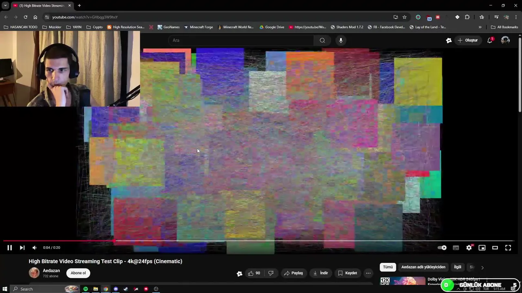
Task: Open the Chrome profile avatar
Action: [506, 17]
